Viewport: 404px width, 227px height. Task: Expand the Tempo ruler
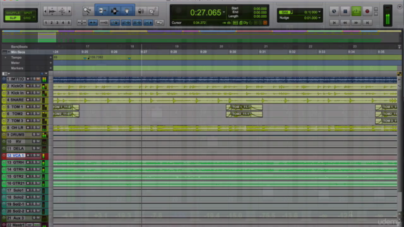pyautogui.click(x=6, y=57)
